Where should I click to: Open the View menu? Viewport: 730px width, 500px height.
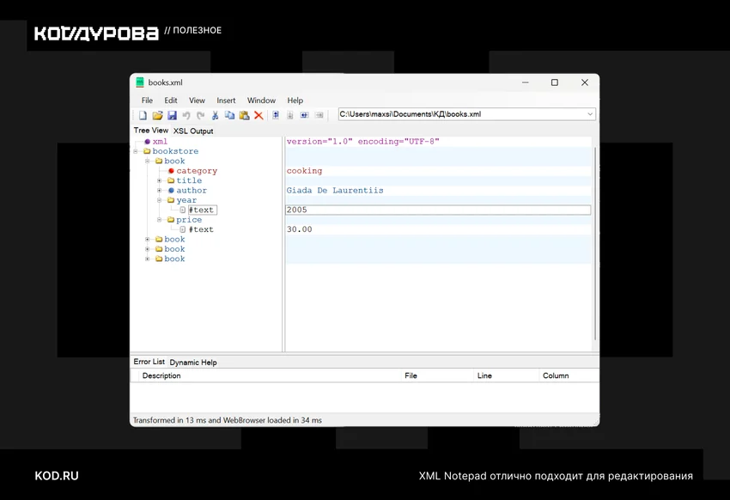(197, 101)
